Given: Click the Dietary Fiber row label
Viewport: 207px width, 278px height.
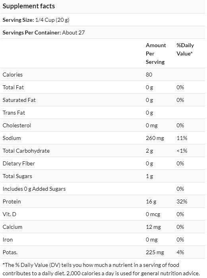Looking at the screenshot, I should tap(19, 163).
